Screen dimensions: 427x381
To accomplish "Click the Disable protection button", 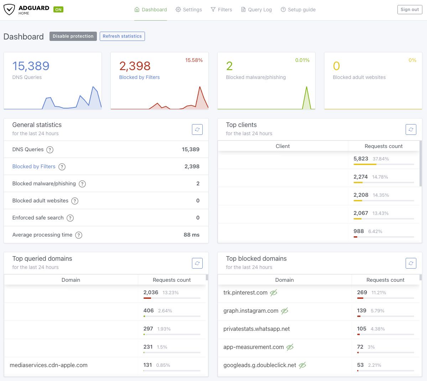I will [73, 36].
